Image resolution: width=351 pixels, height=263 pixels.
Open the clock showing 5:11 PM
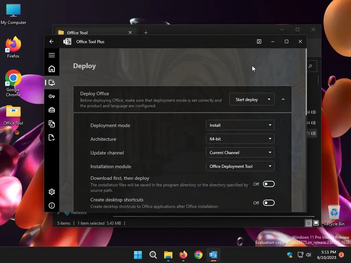pos(327,255)
